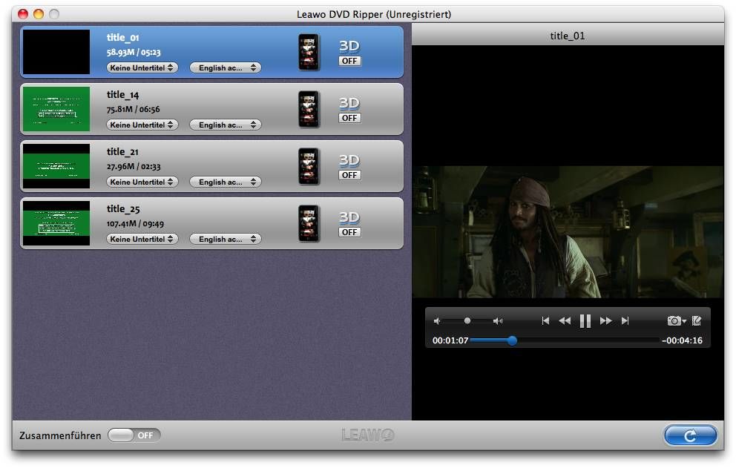Toggle 3D OFF switch for title_21
Image resolution: width=736 pixels, height=468 pixels.
click(349, 176)
